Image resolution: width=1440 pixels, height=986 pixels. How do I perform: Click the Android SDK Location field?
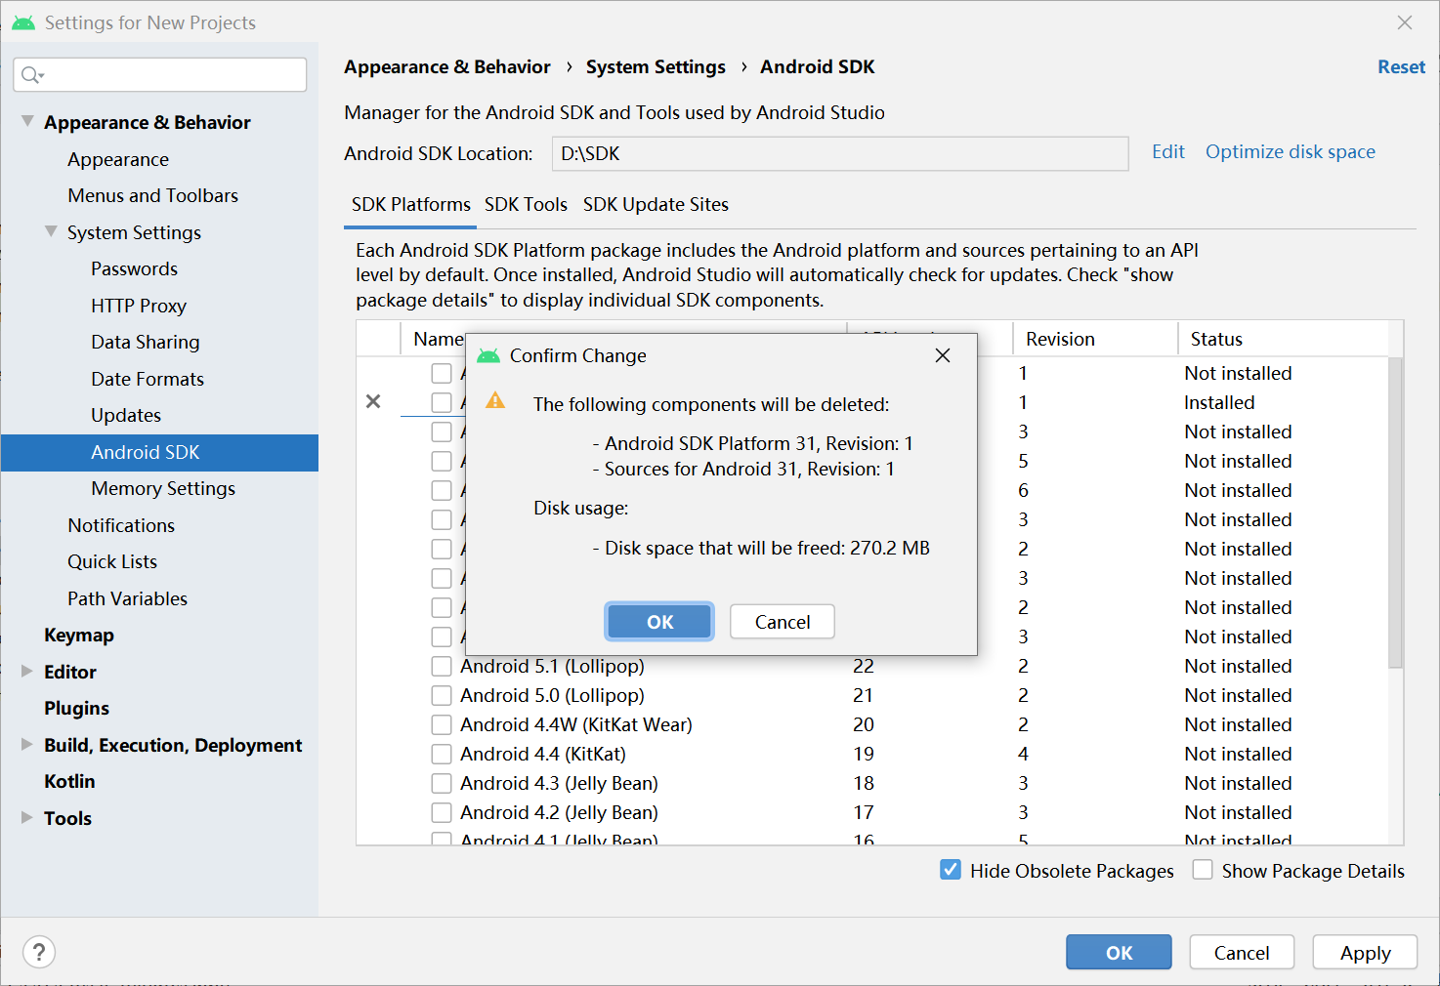pos(840,153)
